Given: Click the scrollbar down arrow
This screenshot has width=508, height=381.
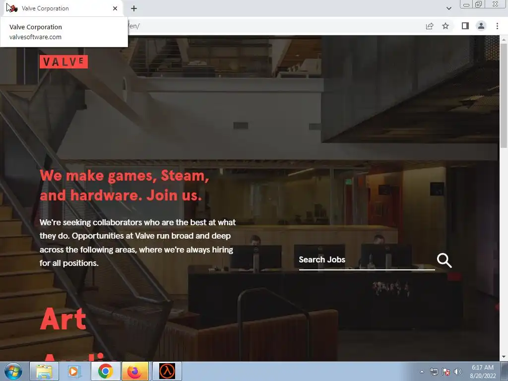Looking at the screenshot, I should pos(504,357).
